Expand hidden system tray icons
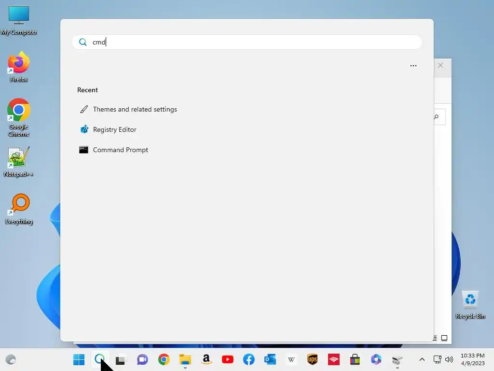The image size is (494, 371). click(x=422, y=359)
